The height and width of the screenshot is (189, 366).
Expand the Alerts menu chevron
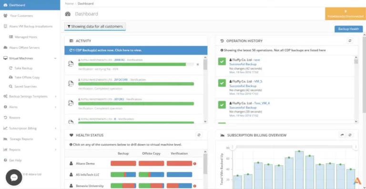pos(56,107)
